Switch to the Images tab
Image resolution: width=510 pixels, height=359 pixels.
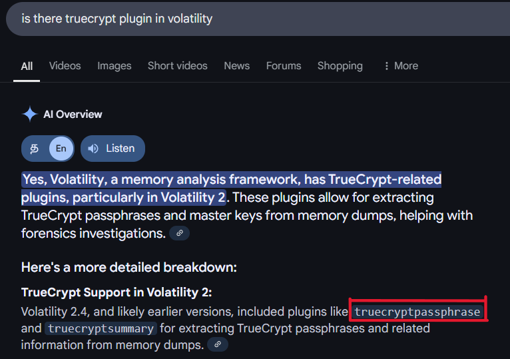tap(114, 66)
